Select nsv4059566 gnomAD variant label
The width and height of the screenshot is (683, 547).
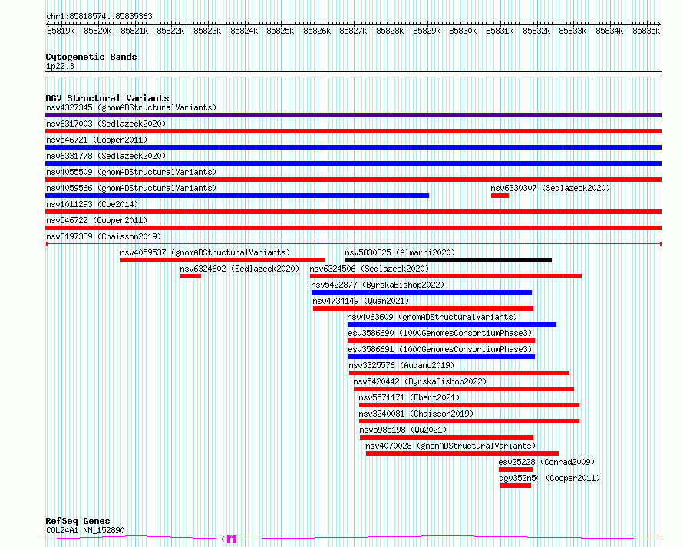(x=131, y=188)
